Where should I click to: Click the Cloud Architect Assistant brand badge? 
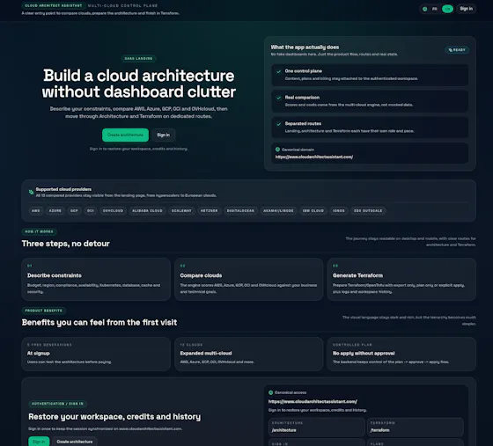(x=53, y=5)
